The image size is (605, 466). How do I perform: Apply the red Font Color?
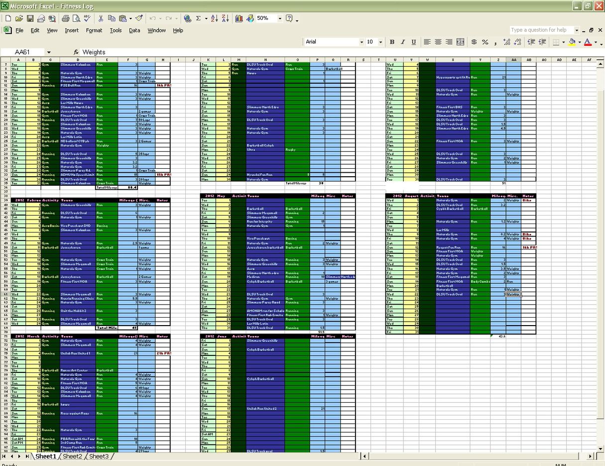tap(588, 42)
